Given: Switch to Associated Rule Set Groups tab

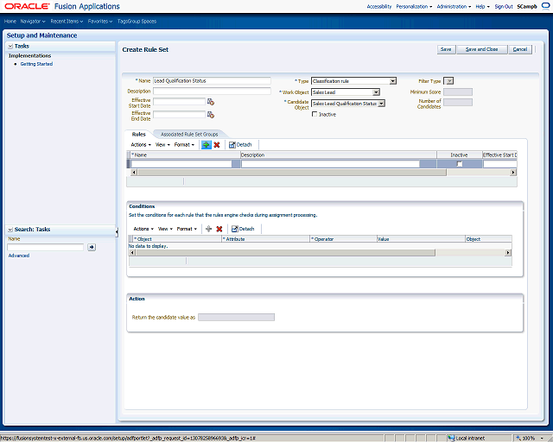Looking at the screenshot, I should point(189,135).
